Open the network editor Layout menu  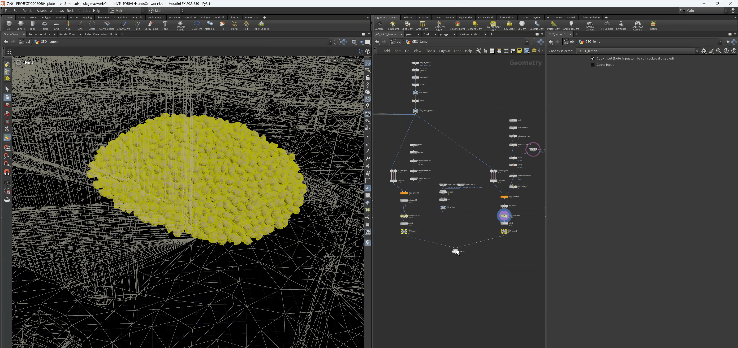pyautogui.click(x=444, y=51)
